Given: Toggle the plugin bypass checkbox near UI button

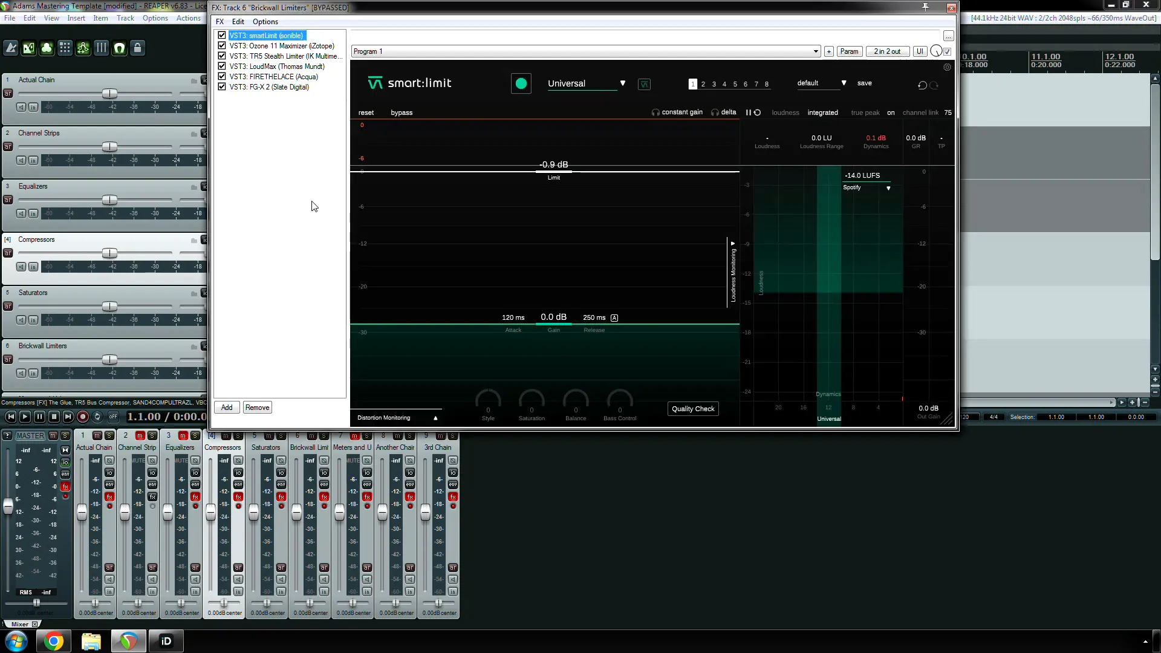Looking at the screenshot, I should [x=948, y=51].
